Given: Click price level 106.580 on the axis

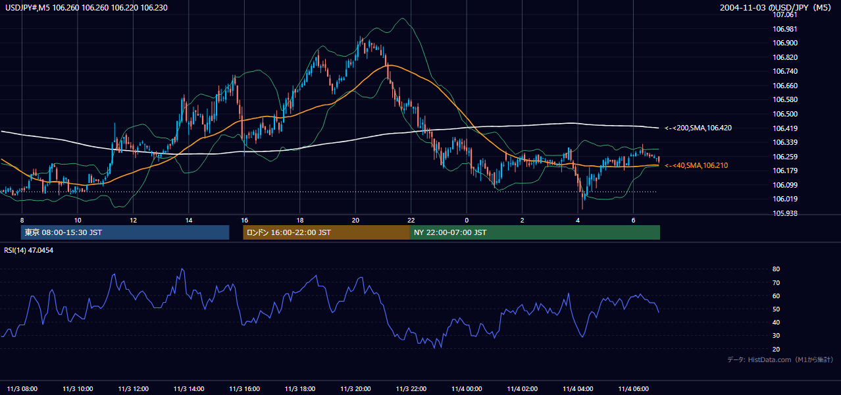Looking at the screenshot, I should pyautogui.click(x=786, y=99).
